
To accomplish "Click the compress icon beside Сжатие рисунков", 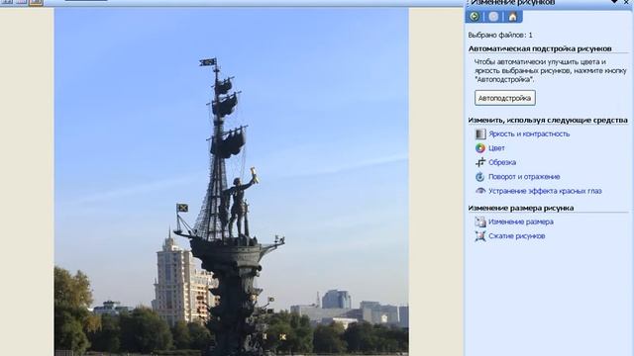I will pos(479,236).
